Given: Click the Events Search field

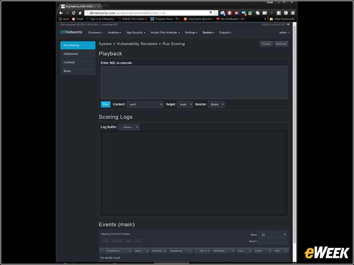Looking at the screenshot, I should click(x=273, y=241).
